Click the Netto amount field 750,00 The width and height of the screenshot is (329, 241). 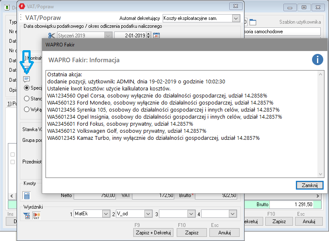(95, 195)
